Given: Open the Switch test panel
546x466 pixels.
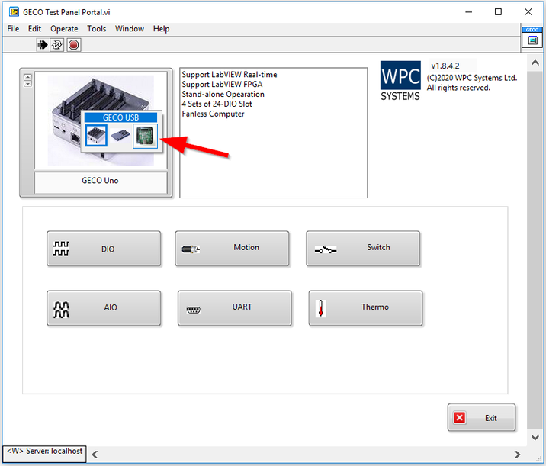Looking at the screenshot, I should click(x=363, y=249).
